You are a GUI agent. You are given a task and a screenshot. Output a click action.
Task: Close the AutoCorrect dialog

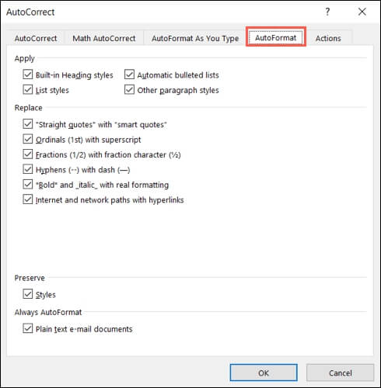point(362,12)
